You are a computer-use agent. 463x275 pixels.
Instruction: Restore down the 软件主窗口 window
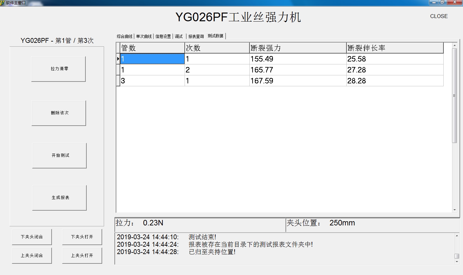(442, 2)
